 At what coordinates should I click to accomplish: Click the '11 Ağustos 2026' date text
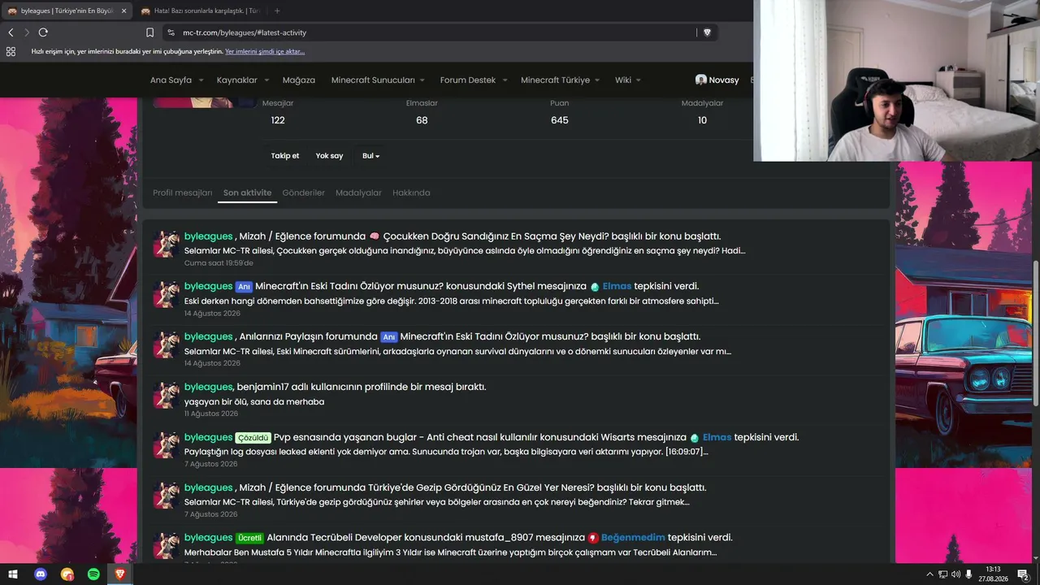(x=211, y=414)
